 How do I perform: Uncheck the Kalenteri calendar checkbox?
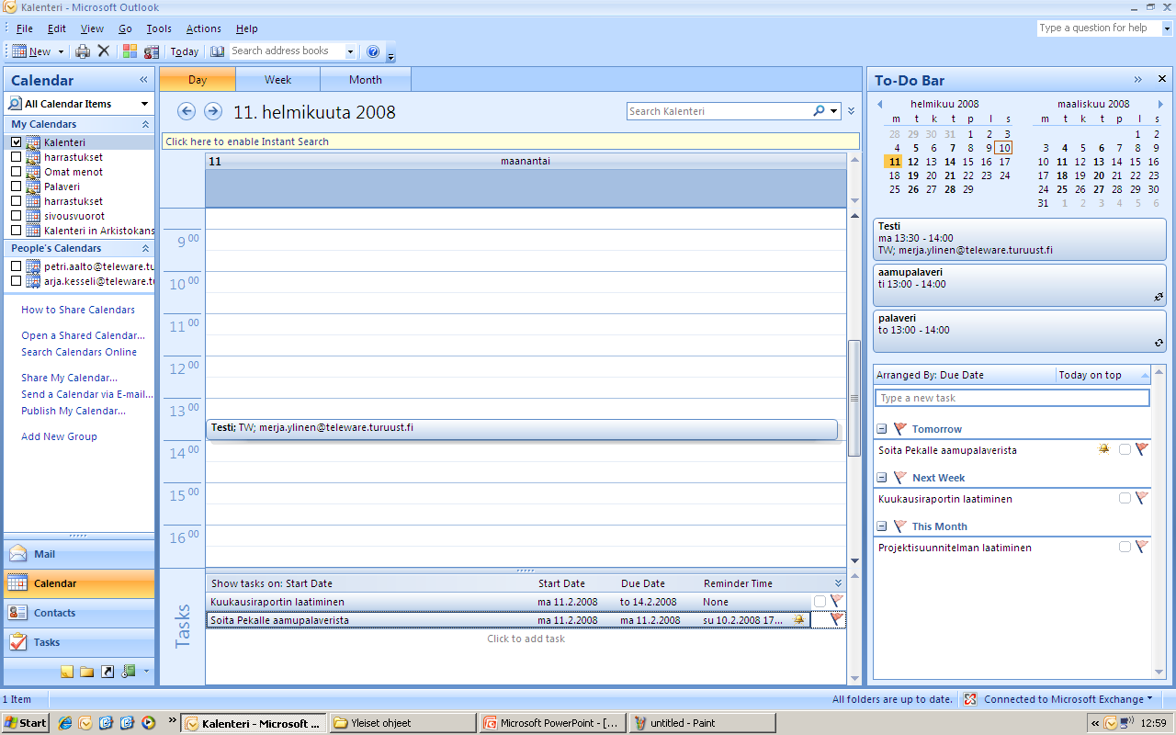[x=16, y=142]
